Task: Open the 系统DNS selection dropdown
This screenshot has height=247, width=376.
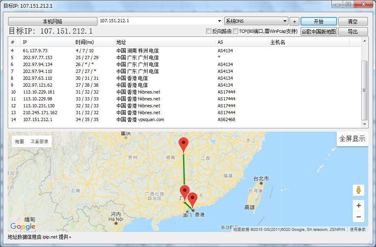Action: click(285, 21)
